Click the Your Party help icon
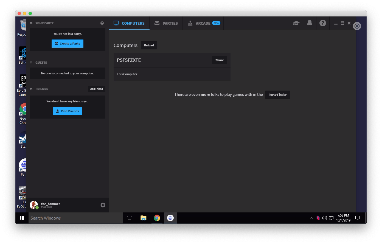382x244 pixels. pos(102,23)
